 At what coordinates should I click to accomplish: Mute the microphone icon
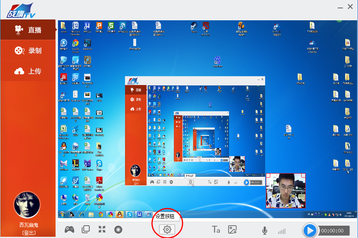coord(265,230)
